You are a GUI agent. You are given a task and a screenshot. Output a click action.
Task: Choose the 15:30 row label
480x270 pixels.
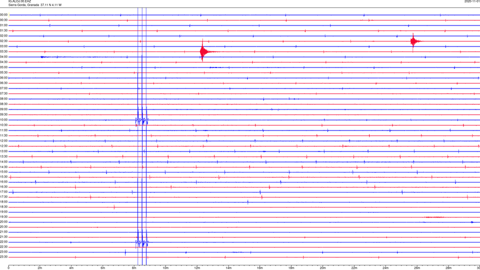(3, 177)
